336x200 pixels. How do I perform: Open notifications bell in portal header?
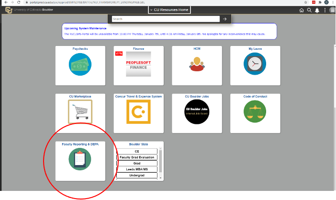[317, 10]
